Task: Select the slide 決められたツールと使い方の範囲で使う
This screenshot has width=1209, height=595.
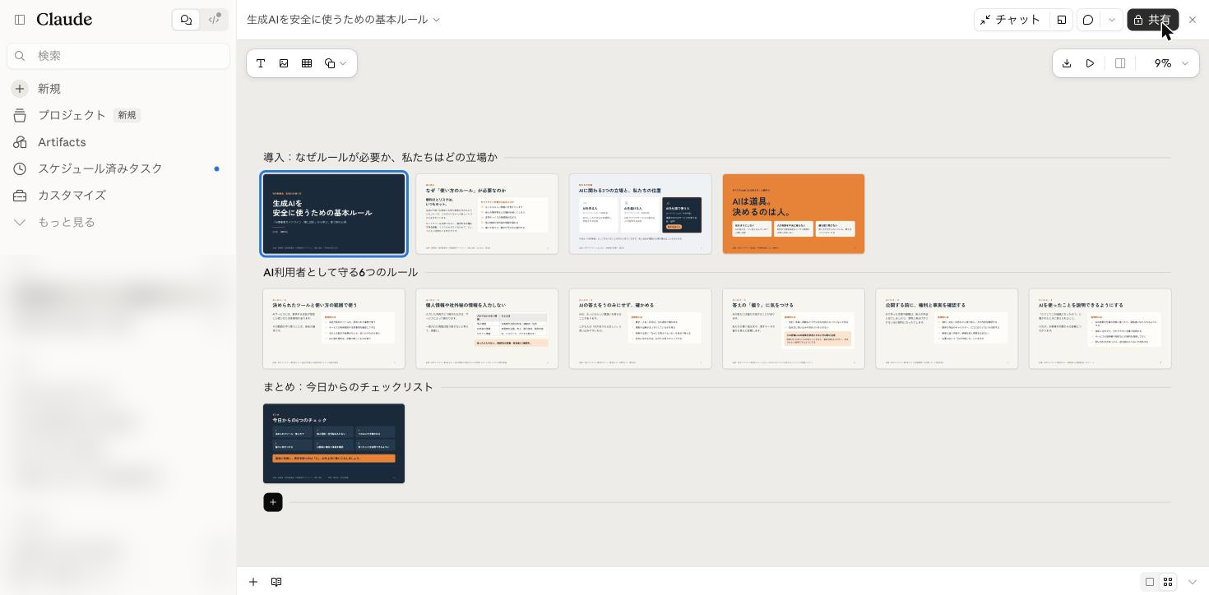Action: [x=334, y=329]
